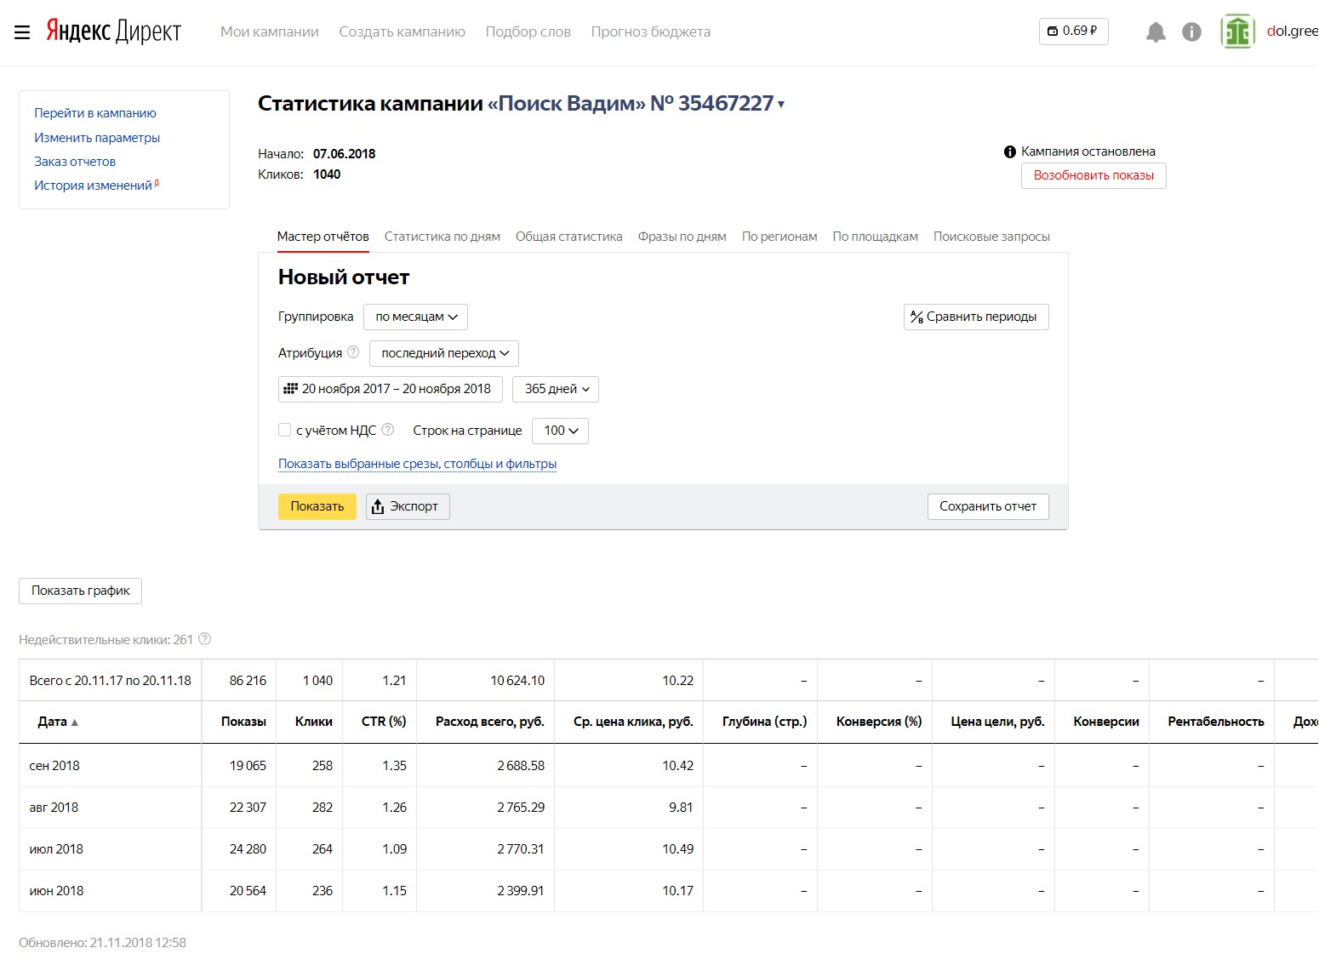This screenshot has height=965, width=1319.
Task: Click the total impressions 86 216
Action: tap(248, 681)
